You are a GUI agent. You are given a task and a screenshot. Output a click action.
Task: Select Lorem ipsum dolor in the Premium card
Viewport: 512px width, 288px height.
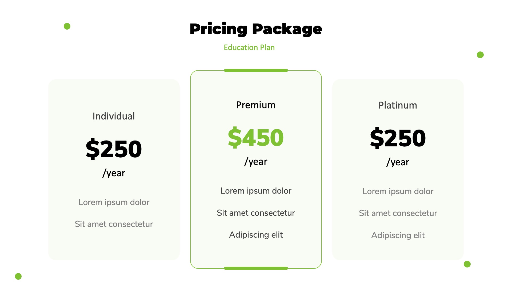coord(256,191)
